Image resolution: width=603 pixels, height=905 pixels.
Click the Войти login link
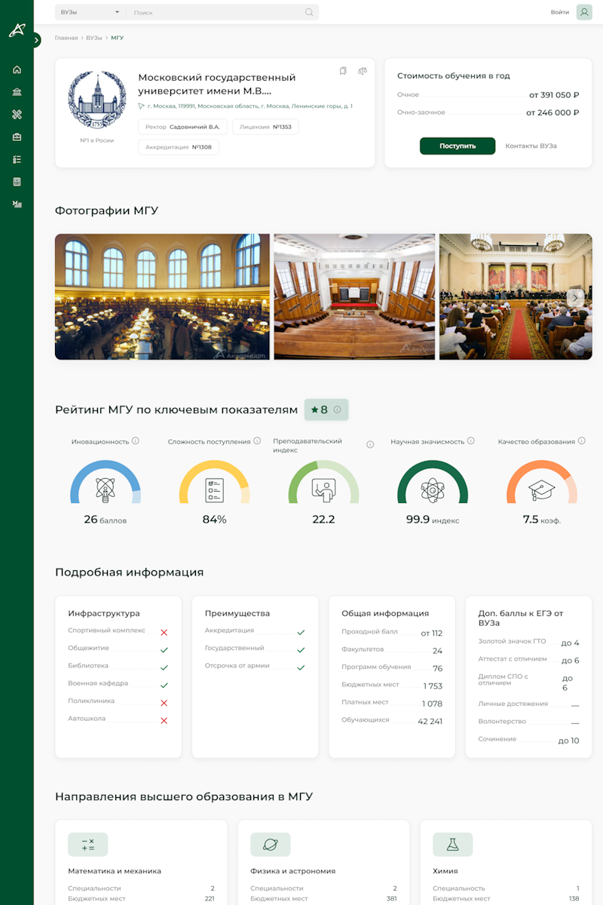(x=560, y=12)
